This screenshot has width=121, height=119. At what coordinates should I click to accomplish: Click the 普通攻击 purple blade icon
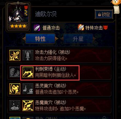click(x=37, y=28)
